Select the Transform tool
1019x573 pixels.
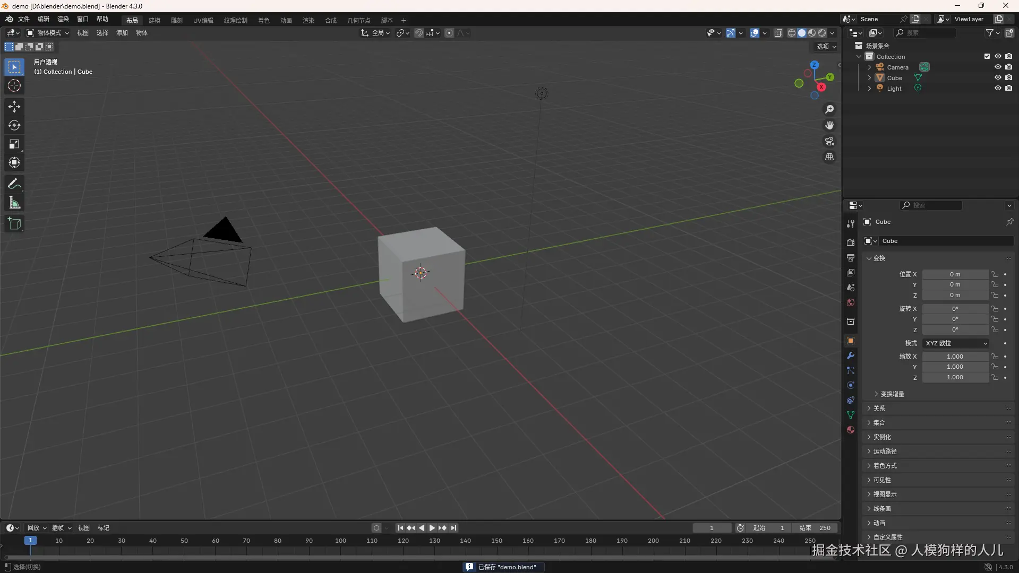point(14,162)
